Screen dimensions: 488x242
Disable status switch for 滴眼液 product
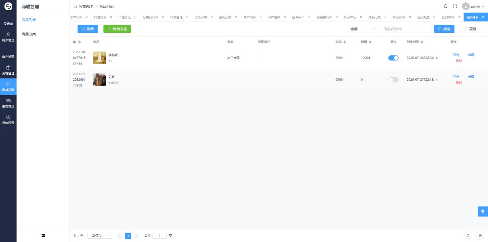coord(393,58)
